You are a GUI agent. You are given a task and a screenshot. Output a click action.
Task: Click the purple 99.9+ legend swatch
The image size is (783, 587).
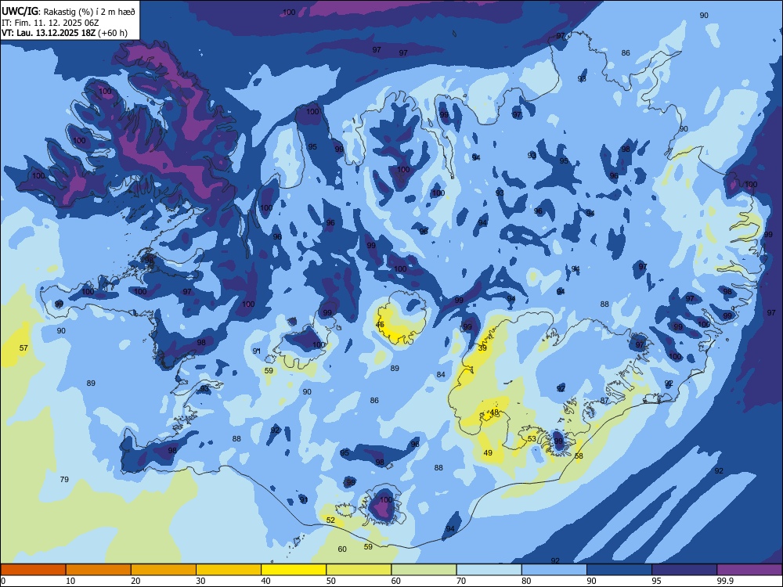[749, 570]
